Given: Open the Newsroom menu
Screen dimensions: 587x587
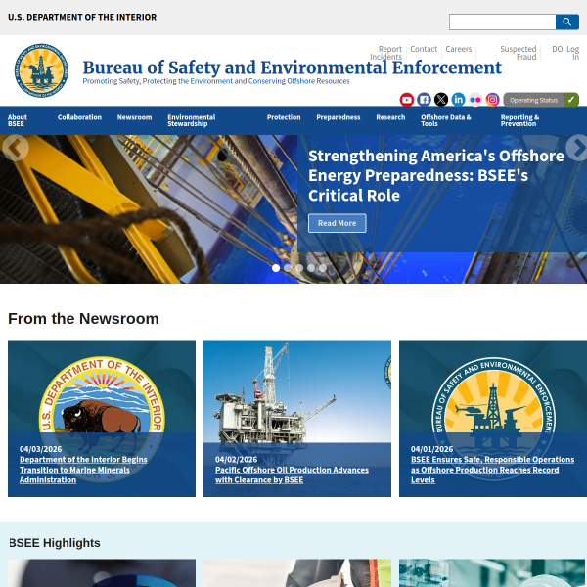Looking at the screenshot, I should pyautogui.click(x=134, y=117).
